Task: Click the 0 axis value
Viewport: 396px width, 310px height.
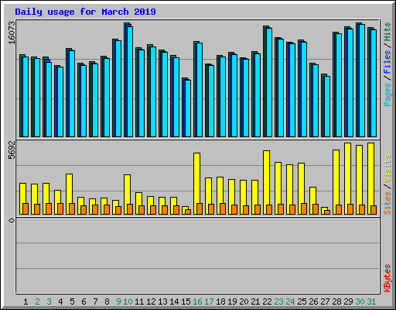Action: (x=12, y=220)
